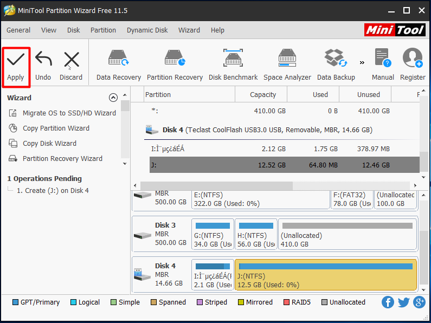Collapse the Wizard panel section
Viewport: 431px width, 323px height.
point(113,98)
